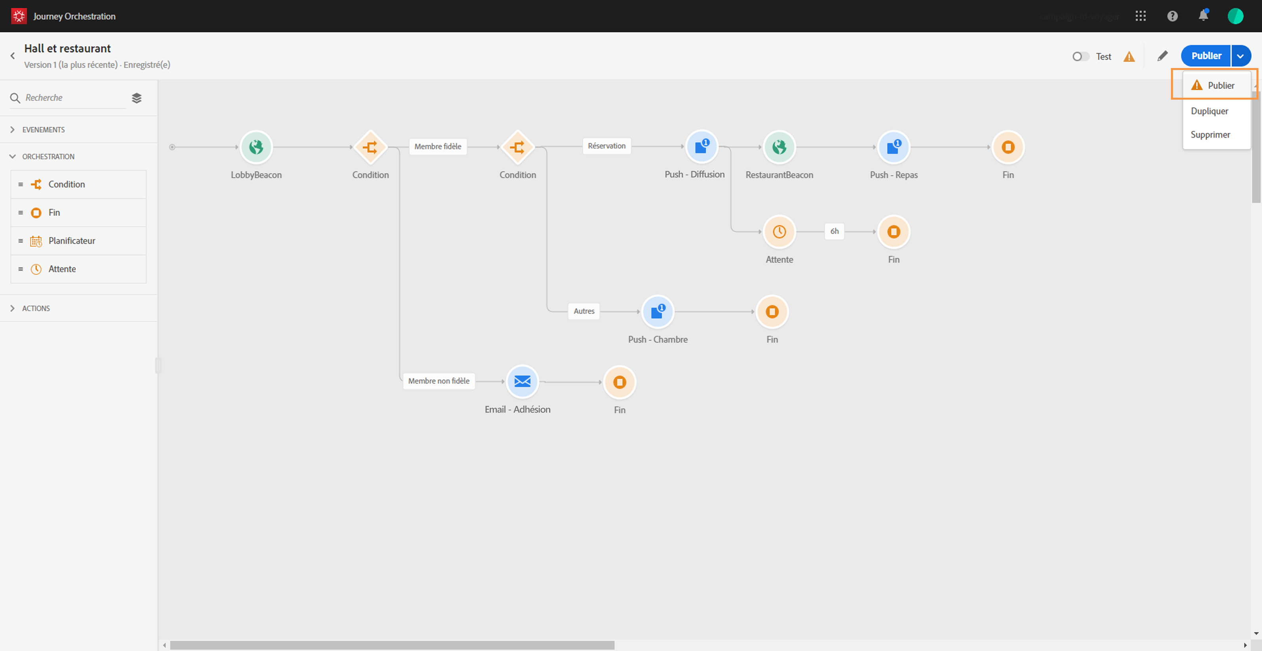Click the pencil edit icon
The image size is (1262, 651).
click(x=1162, y=56)
